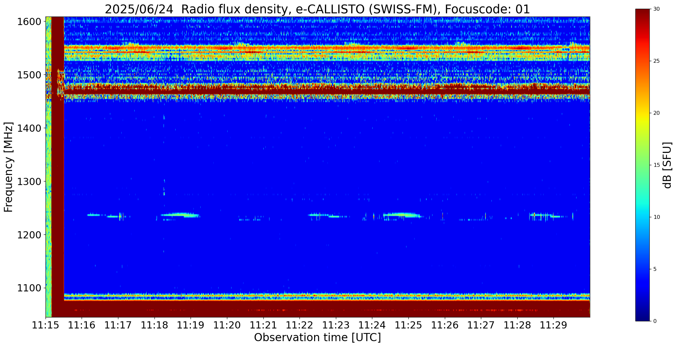Click the 1600 frequency tick label

click(29, 22)
